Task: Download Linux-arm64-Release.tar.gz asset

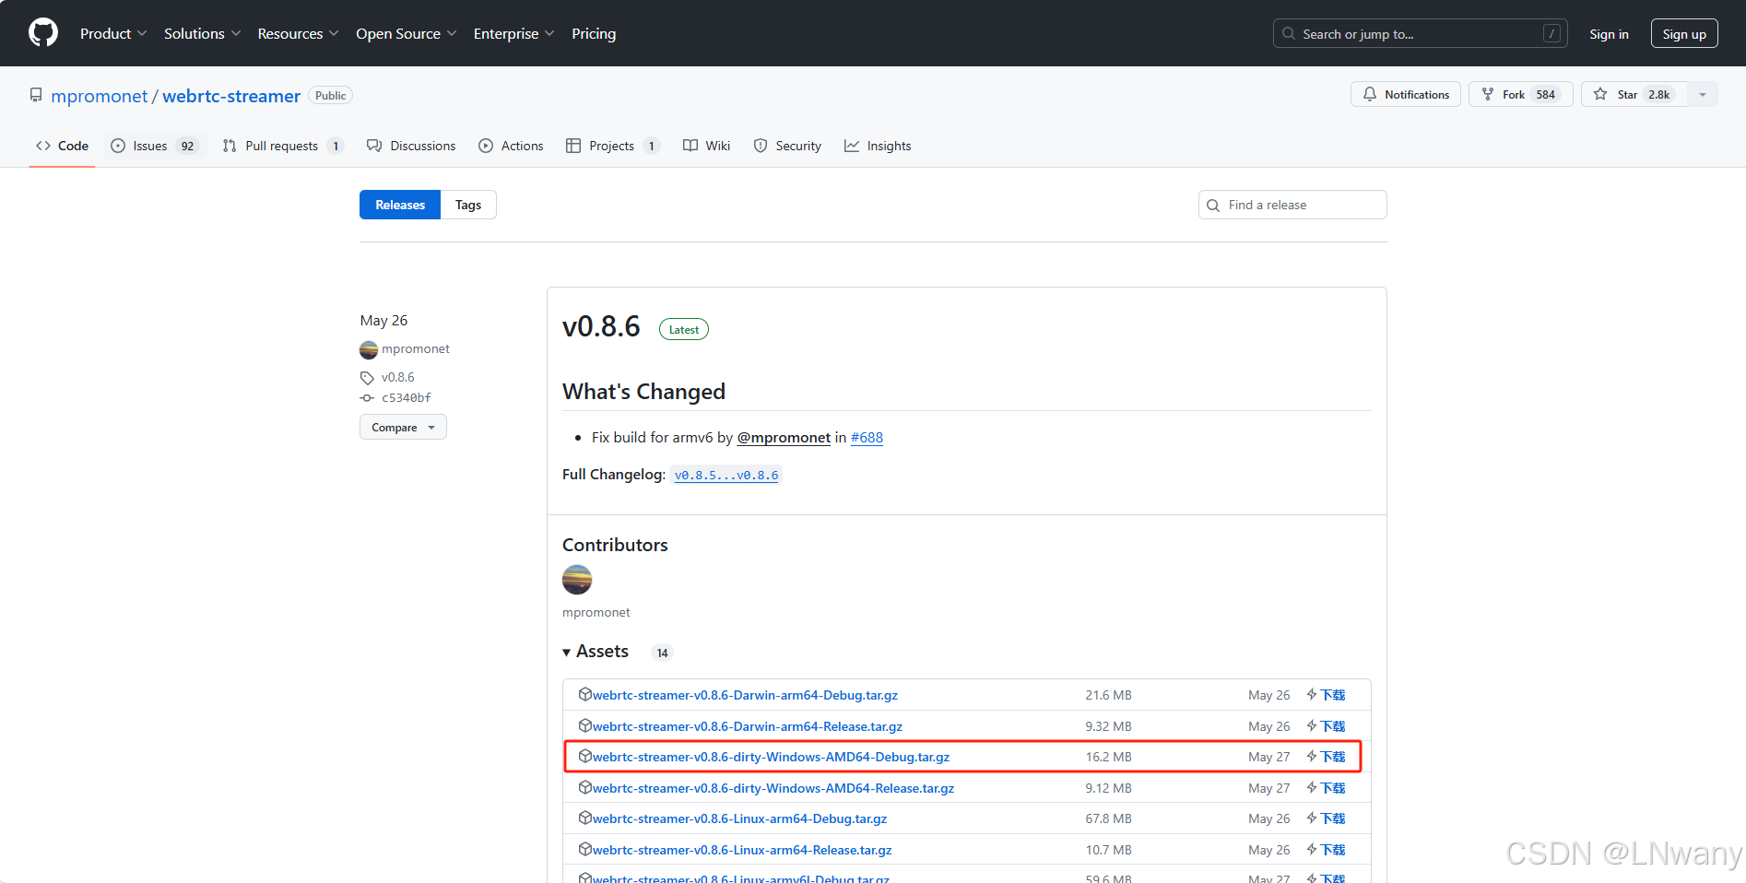Action: (x=742, y=850)
